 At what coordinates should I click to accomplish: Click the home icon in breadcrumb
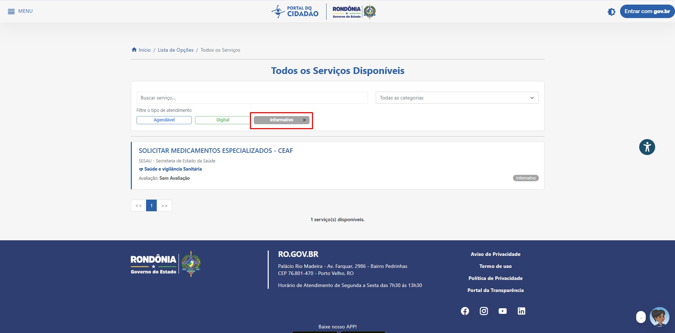click(134, 50)
